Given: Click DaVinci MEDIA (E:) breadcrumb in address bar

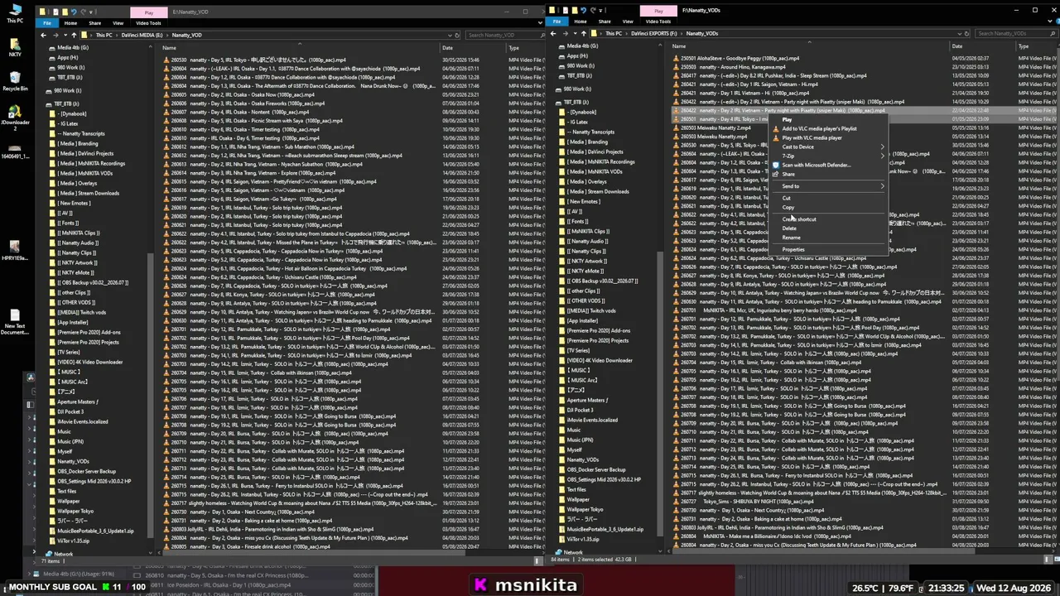Looking at the screenshot, I should tap(142, 36).
